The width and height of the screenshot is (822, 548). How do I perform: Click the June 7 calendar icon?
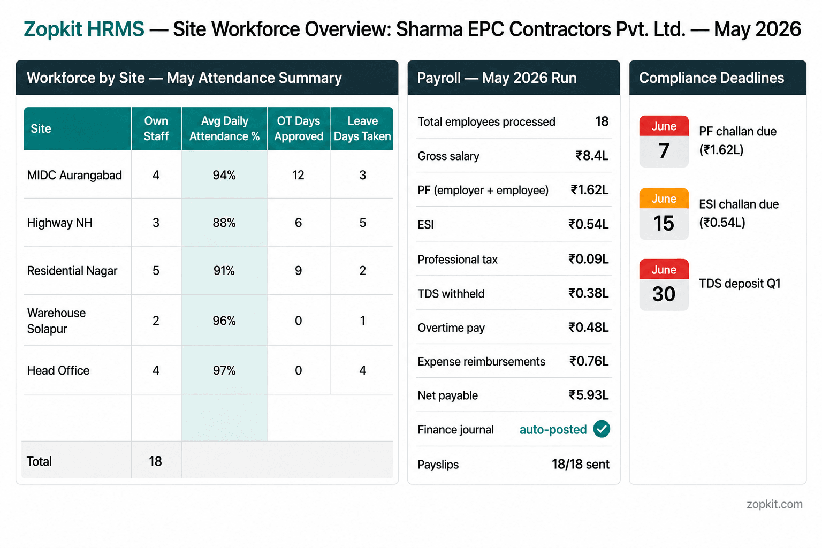664,141
